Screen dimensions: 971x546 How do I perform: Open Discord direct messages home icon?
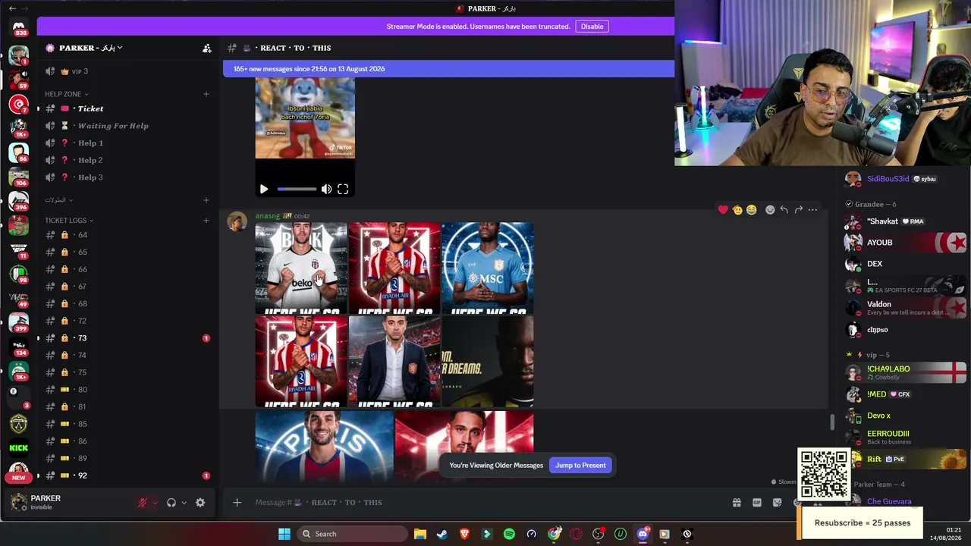click(x=19, y=28)
